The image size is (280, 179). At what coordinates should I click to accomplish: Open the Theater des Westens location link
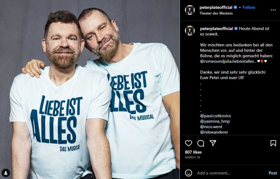(216, 13)
